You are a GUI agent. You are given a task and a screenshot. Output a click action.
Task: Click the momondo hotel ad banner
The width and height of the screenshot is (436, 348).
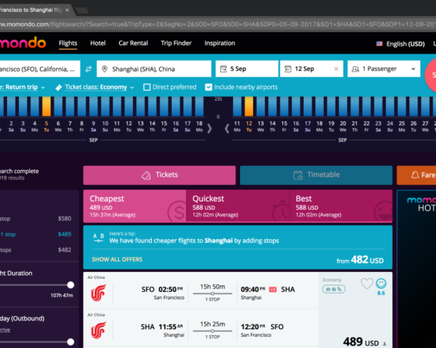coord(416,269)
